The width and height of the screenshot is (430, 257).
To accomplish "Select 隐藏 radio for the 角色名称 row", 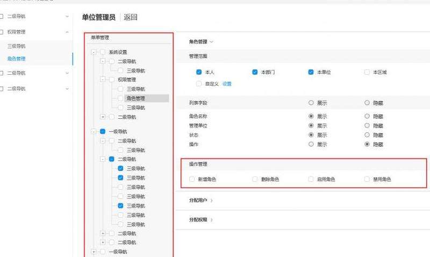I will point(367,116).
